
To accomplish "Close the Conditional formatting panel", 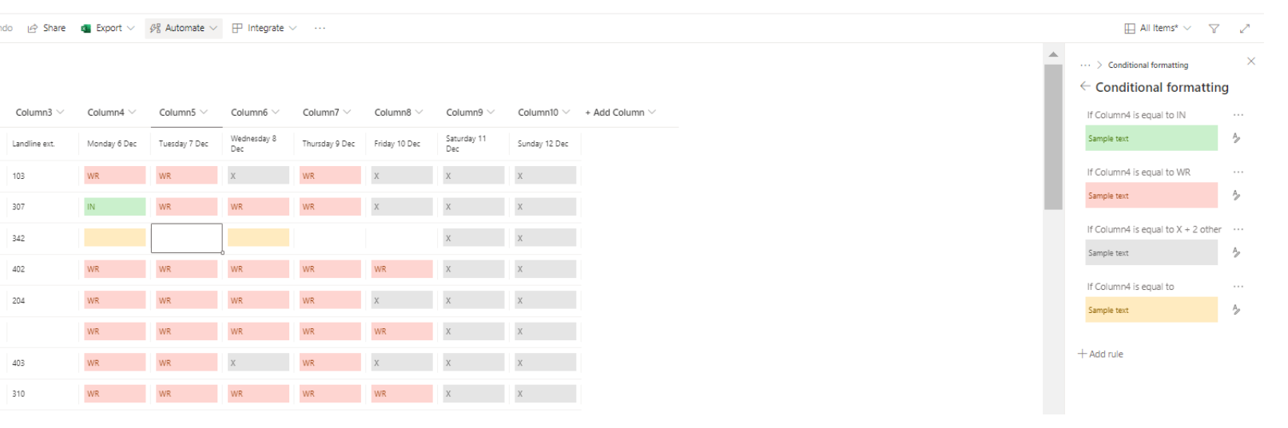I will click(x=1251, y=61).
